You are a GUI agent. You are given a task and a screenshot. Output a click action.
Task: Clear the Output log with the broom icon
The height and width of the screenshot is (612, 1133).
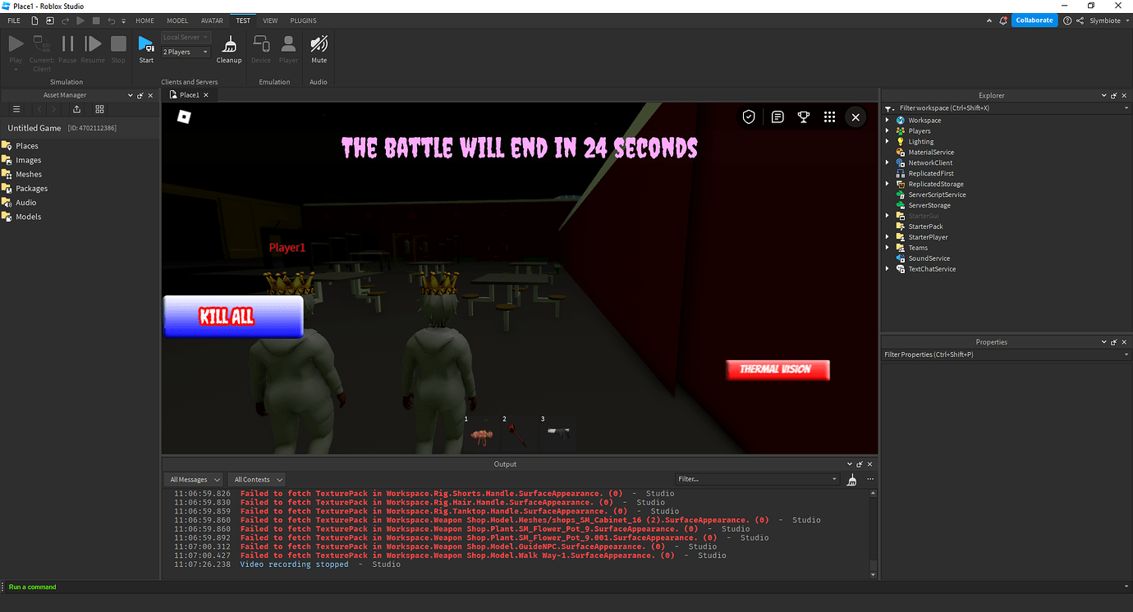851,480
